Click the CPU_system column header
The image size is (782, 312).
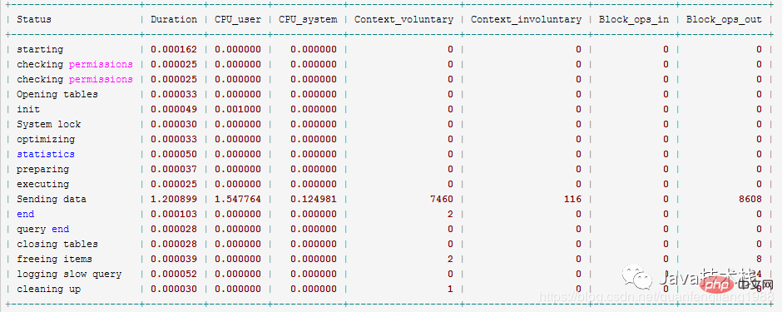308,19
